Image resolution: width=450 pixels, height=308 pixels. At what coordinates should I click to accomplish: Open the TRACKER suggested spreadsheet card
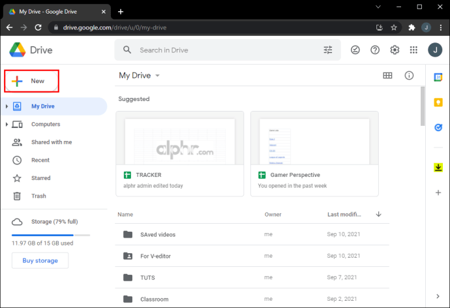[179, 154]
